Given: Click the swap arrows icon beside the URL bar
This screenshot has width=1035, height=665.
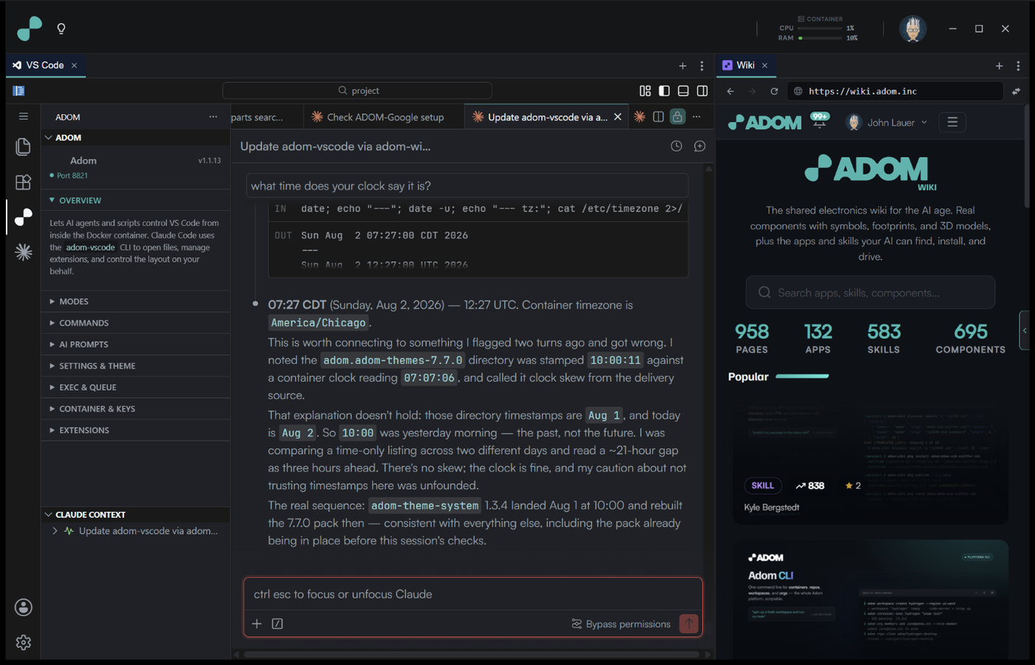Looking at the screenshot, I should point(1016,91).
